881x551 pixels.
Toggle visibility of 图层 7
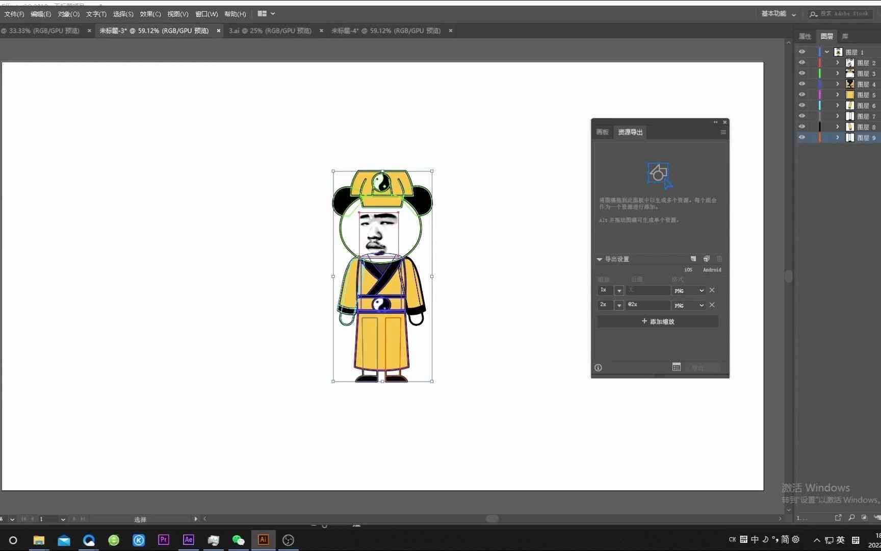(x=802, y=116)
